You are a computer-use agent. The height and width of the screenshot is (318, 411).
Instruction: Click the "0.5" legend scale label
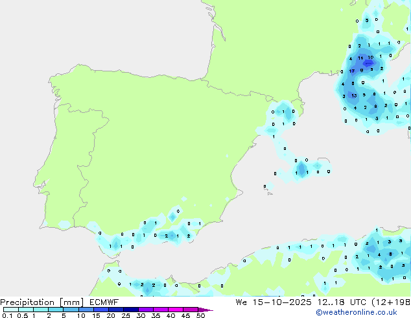pos(23,315)
